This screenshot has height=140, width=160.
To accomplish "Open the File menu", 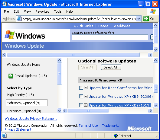I will [6, 11].
